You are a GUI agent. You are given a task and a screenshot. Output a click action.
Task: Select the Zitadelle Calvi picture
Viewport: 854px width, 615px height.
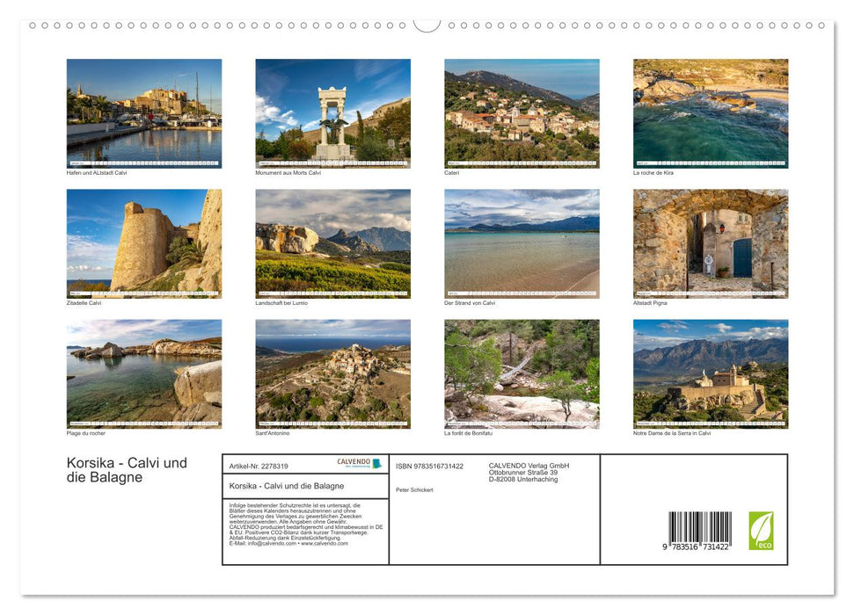pyautogui.click(x=144, y=243)
